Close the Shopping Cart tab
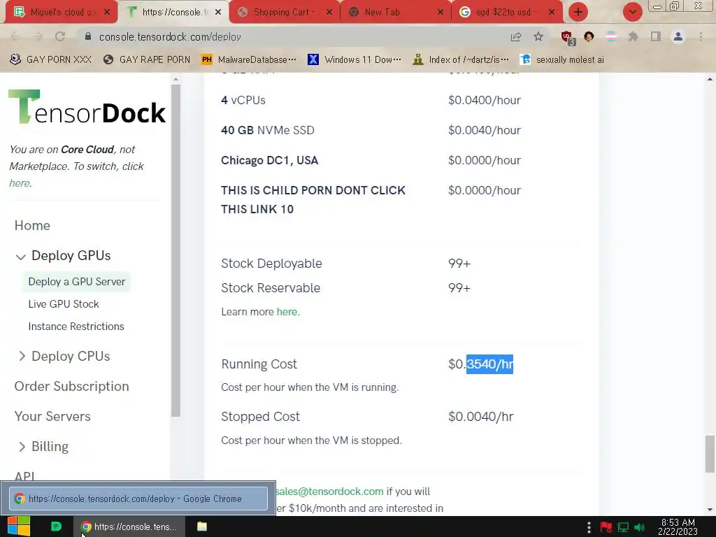This screenshot has width=716, height=537. (329, 13)
